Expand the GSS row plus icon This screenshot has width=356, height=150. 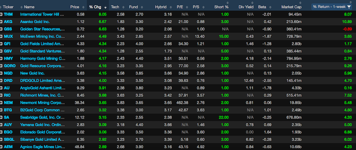tap(1, 29)
